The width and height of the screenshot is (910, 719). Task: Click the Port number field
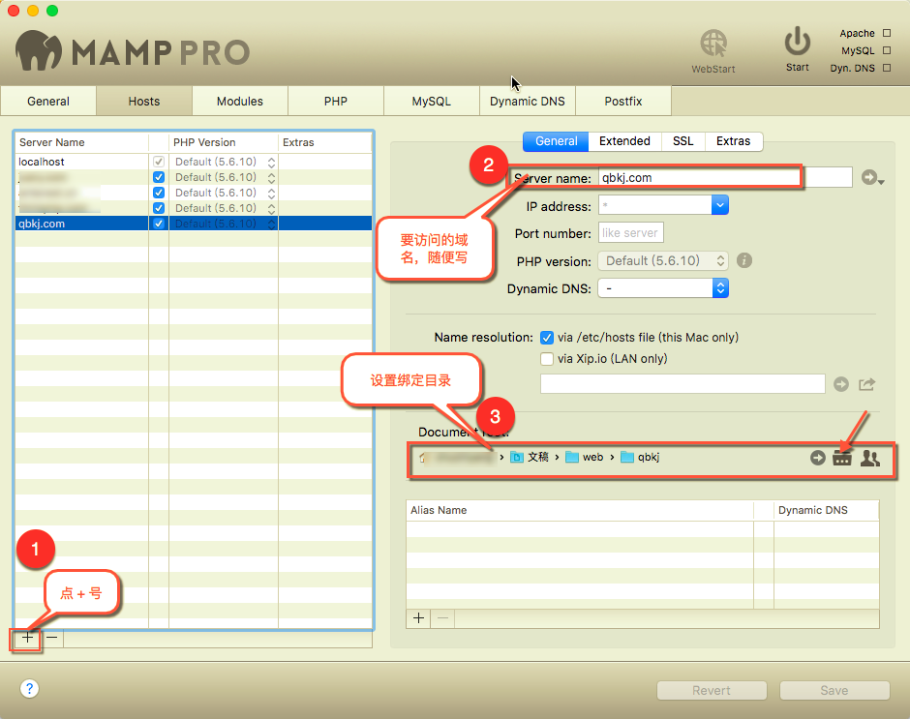pos(630,232)
